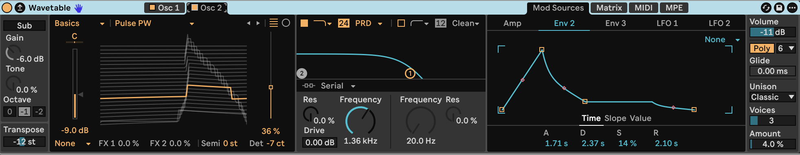Image resolution: width=800 pixels, height=155 pixels.
Task: Click the Semi 0 st value
Action: pos(230,144)
